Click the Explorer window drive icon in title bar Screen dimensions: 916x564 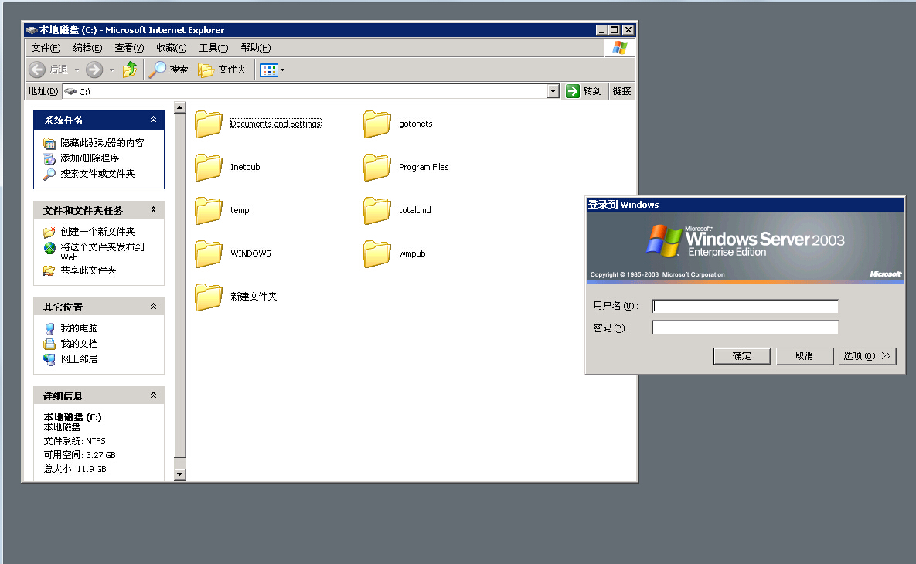tap(31, 30)
